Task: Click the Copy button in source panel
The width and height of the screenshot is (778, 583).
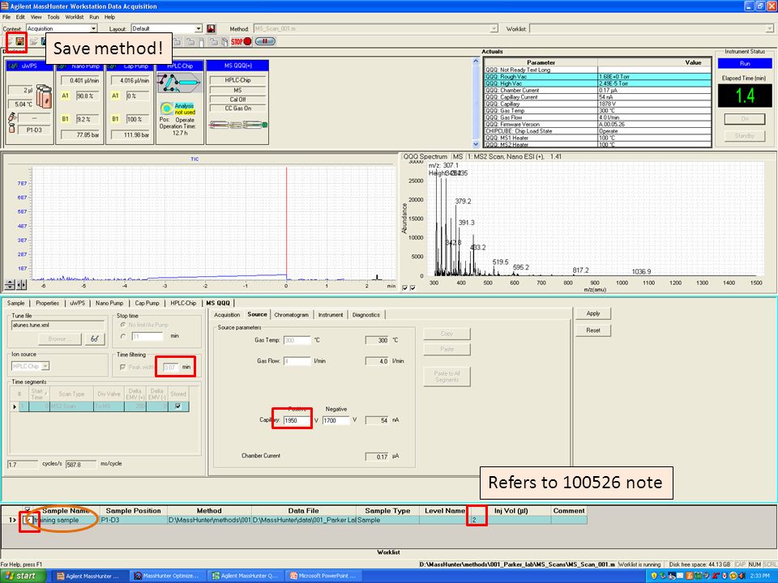Action: tap(447, 334)
